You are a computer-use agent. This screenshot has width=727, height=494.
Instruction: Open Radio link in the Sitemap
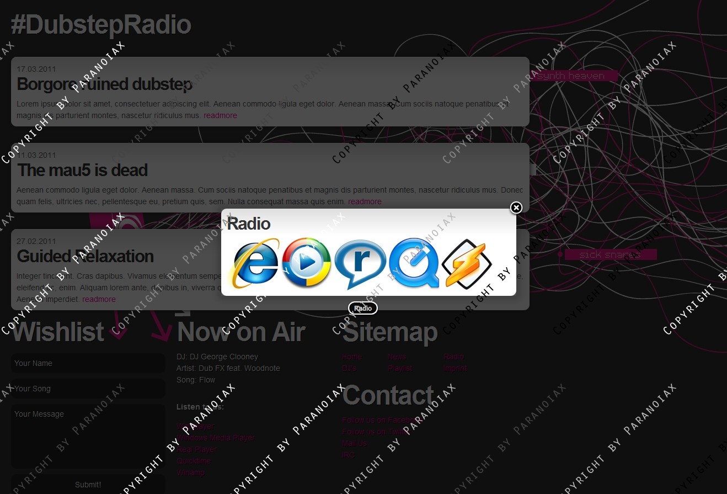(x=454, y=357)
